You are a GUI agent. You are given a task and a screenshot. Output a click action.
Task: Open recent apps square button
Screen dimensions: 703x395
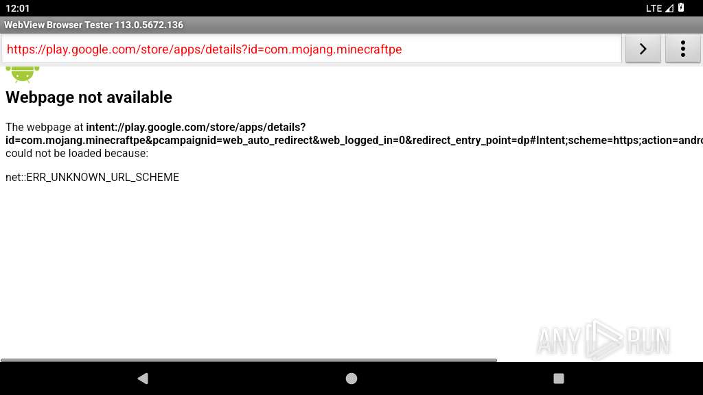[559, 379]
